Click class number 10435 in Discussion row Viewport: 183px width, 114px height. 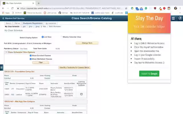click(x=7, y=89)
